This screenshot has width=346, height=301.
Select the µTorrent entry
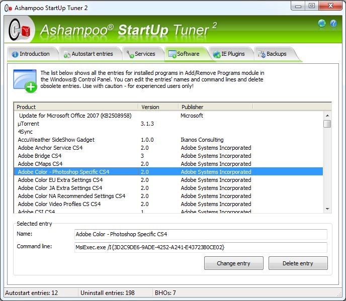[168, 124]
